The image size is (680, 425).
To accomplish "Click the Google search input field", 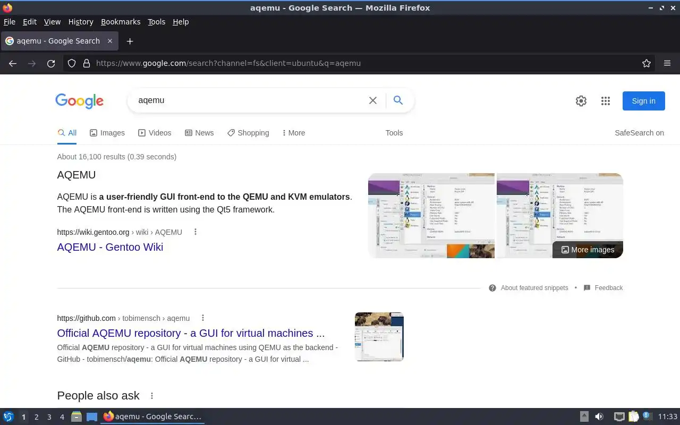I will 250,100.
